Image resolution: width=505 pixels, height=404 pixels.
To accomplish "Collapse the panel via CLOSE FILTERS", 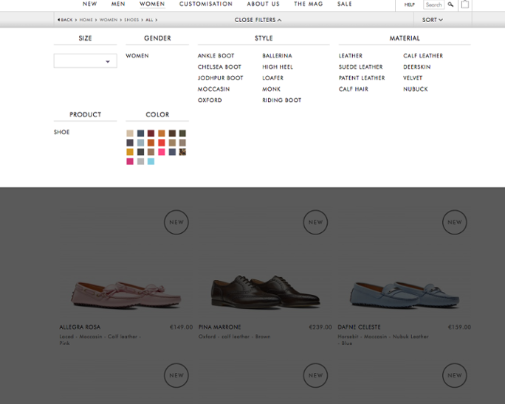I will click(x=258, y=20).
